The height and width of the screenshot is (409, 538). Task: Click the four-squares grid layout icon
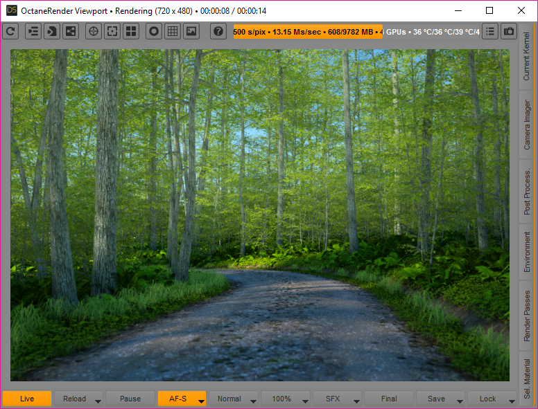pyautogui.click(x=131, y=32)
